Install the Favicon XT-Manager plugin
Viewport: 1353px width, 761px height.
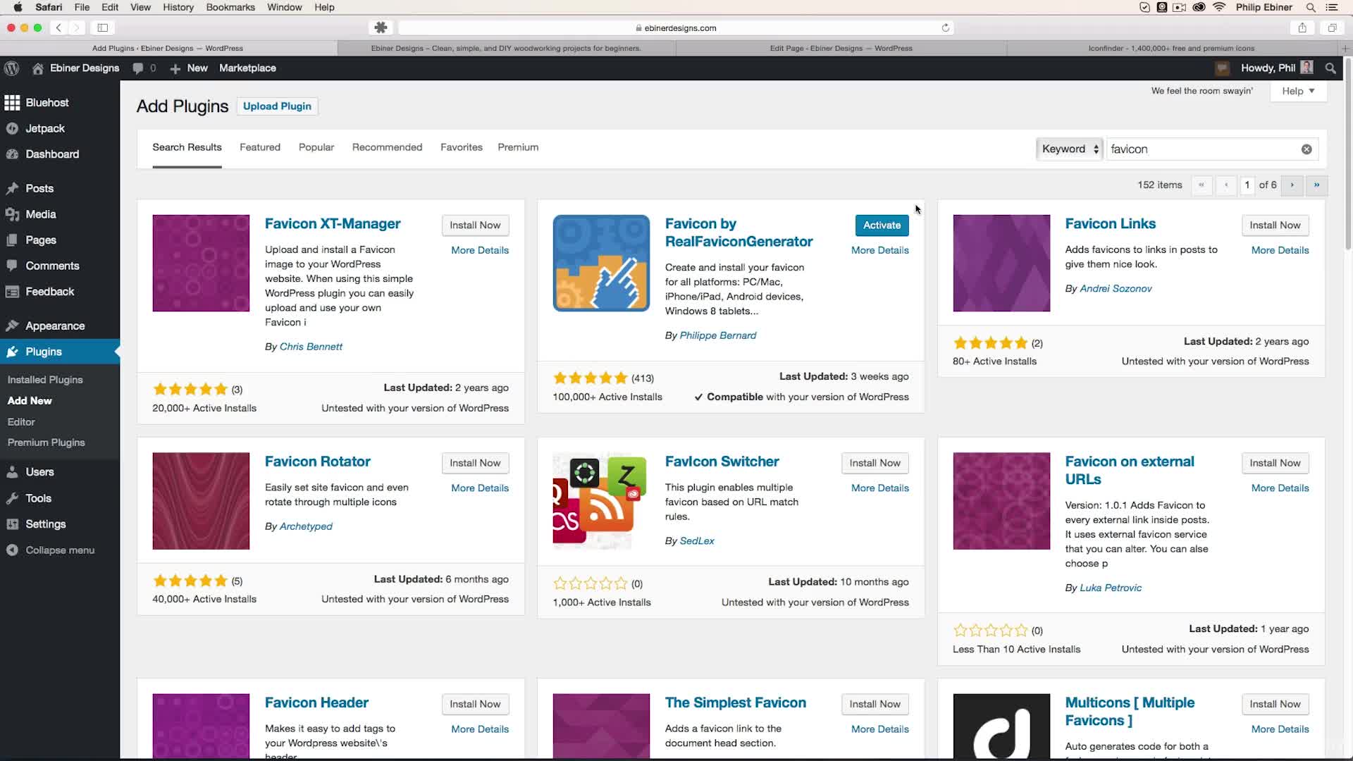click(x=475, y=225)
